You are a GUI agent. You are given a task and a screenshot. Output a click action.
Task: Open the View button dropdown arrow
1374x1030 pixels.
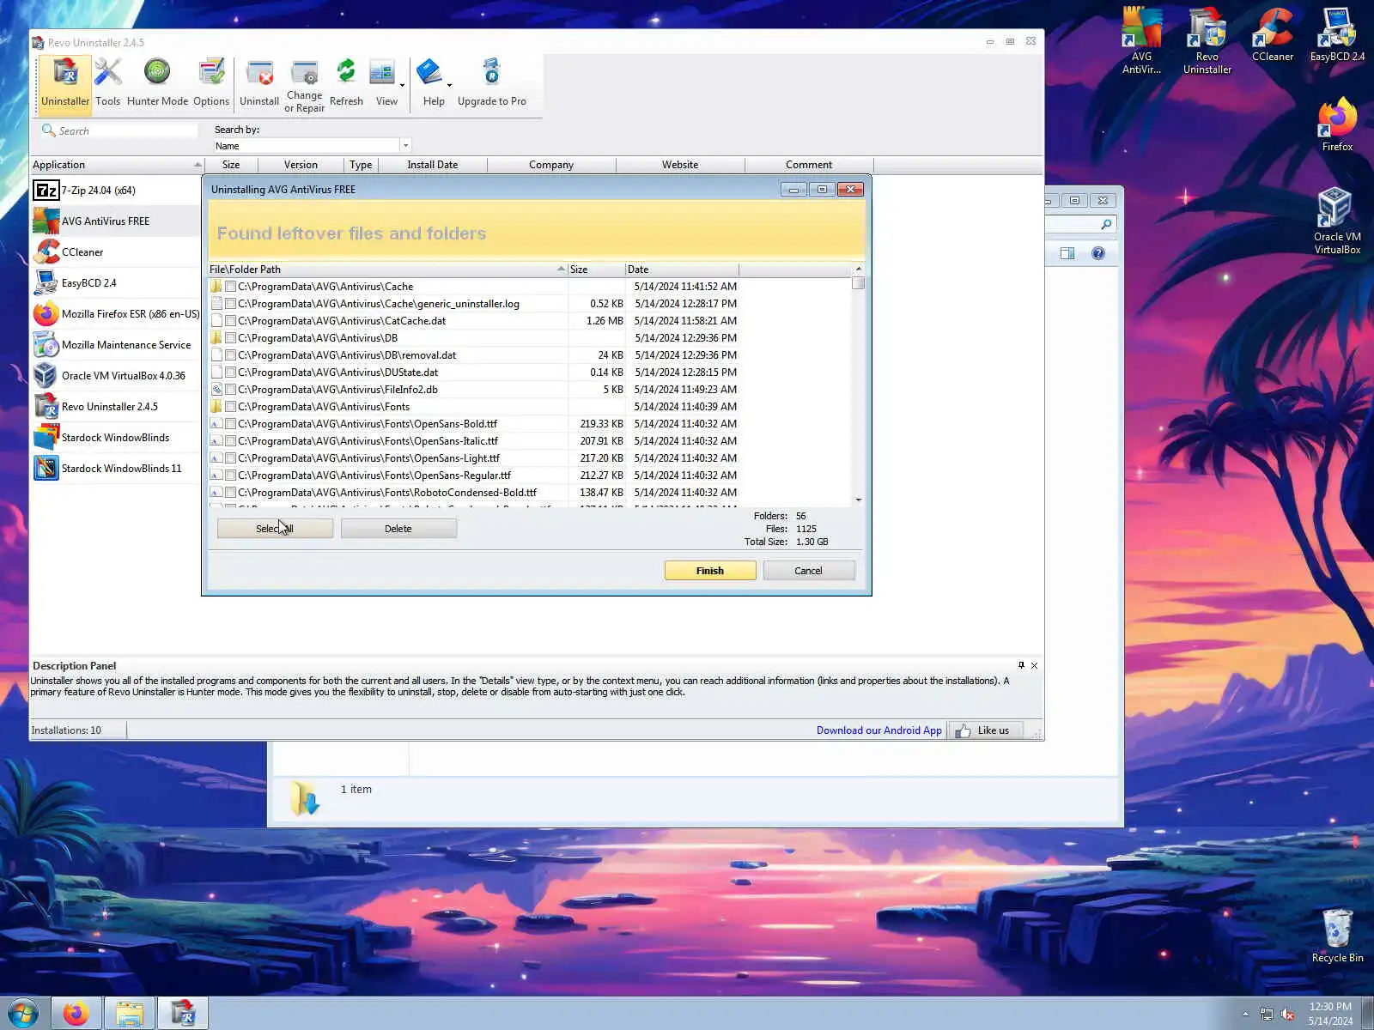click(x=402, y=85)
